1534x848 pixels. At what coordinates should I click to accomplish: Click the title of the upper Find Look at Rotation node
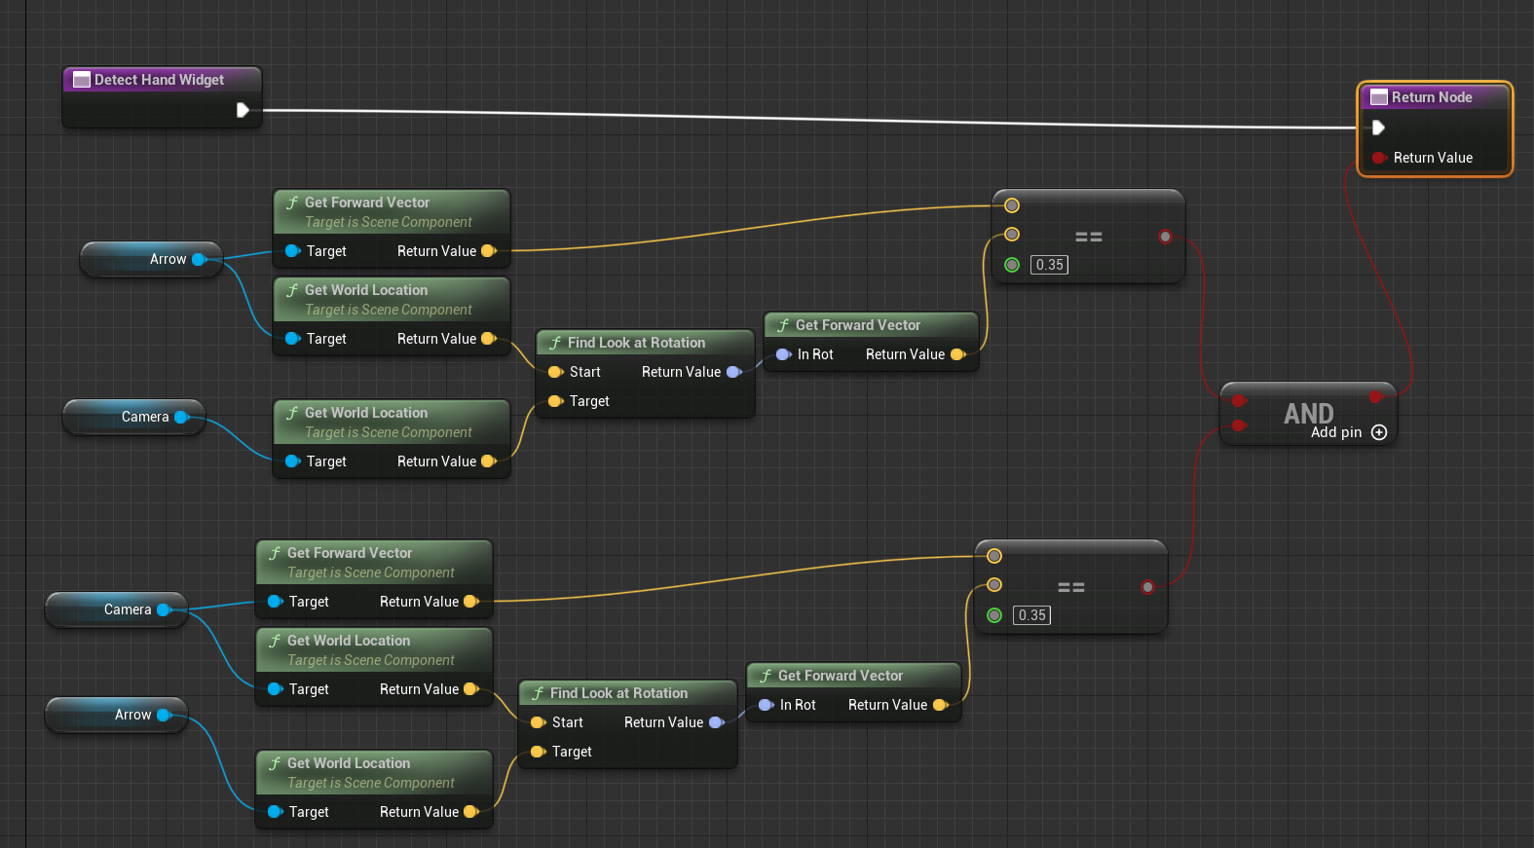point(636,343)
